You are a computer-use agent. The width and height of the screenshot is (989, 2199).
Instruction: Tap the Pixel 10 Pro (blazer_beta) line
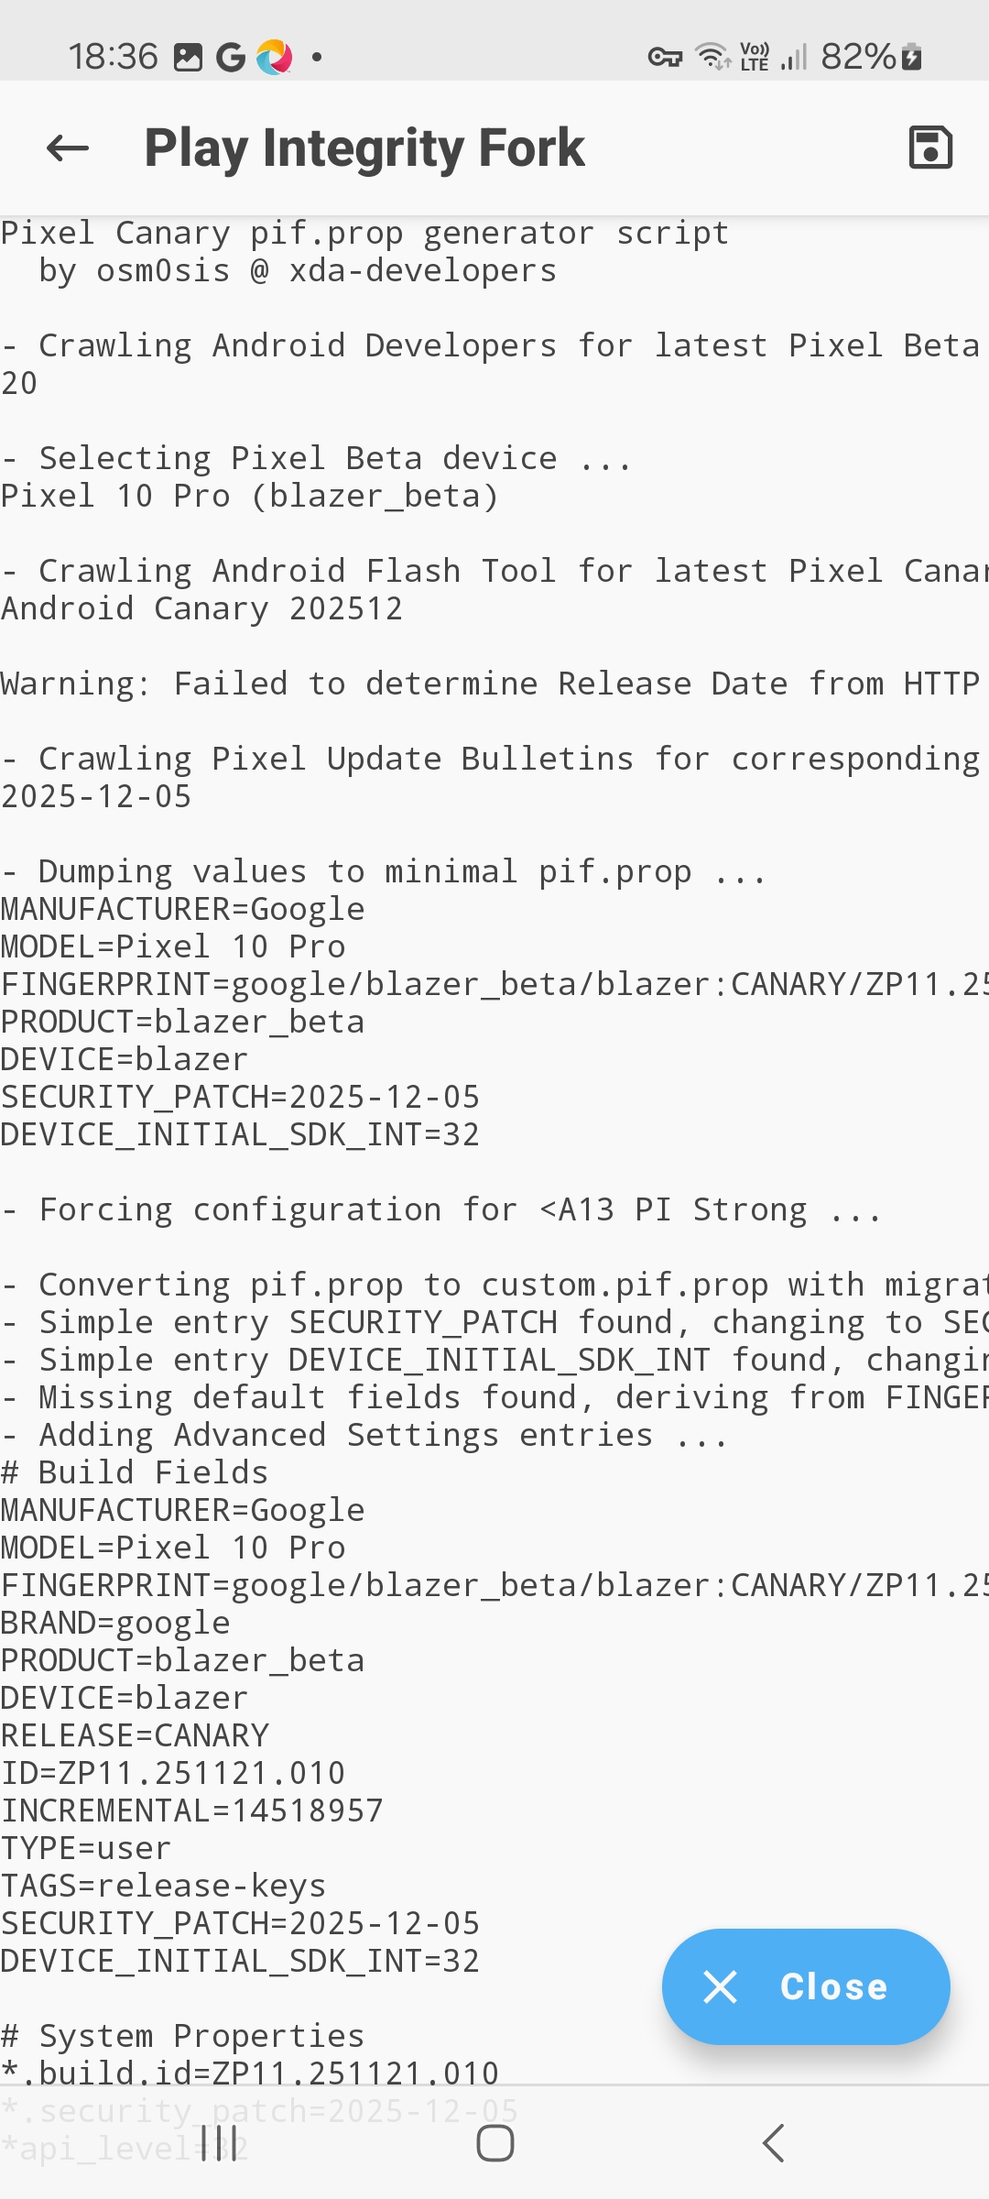tap(250, 496)
